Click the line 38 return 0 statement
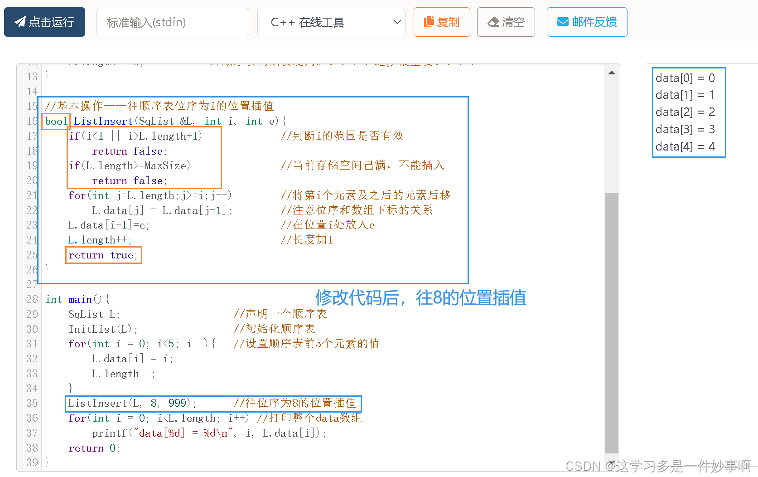The image size is (758, 477). (x=94, y=448)
